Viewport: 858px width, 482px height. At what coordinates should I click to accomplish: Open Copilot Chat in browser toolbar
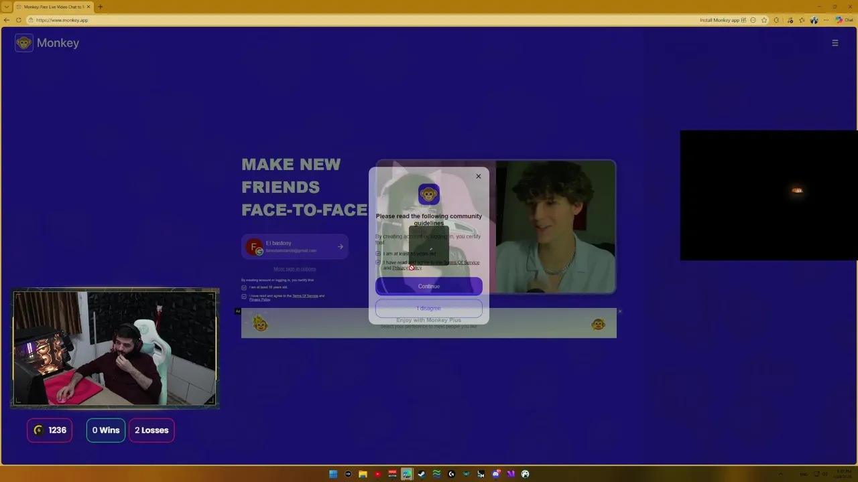point(843,20)
